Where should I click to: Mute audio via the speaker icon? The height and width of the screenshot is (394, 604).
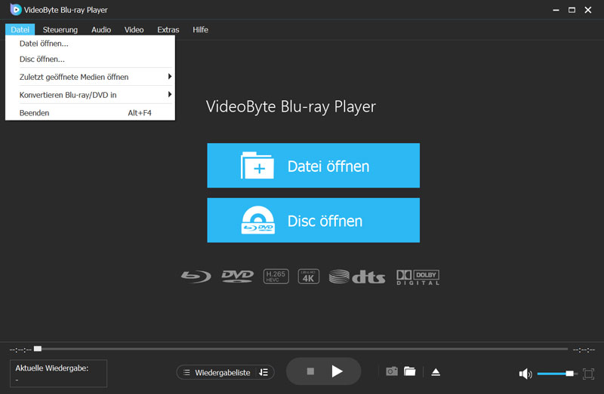pyautogui.click(x=525, y=374)
